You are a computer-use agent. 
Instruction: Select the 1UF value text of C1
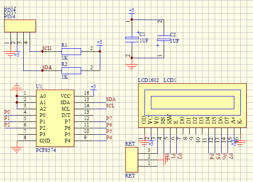point(144,40)
